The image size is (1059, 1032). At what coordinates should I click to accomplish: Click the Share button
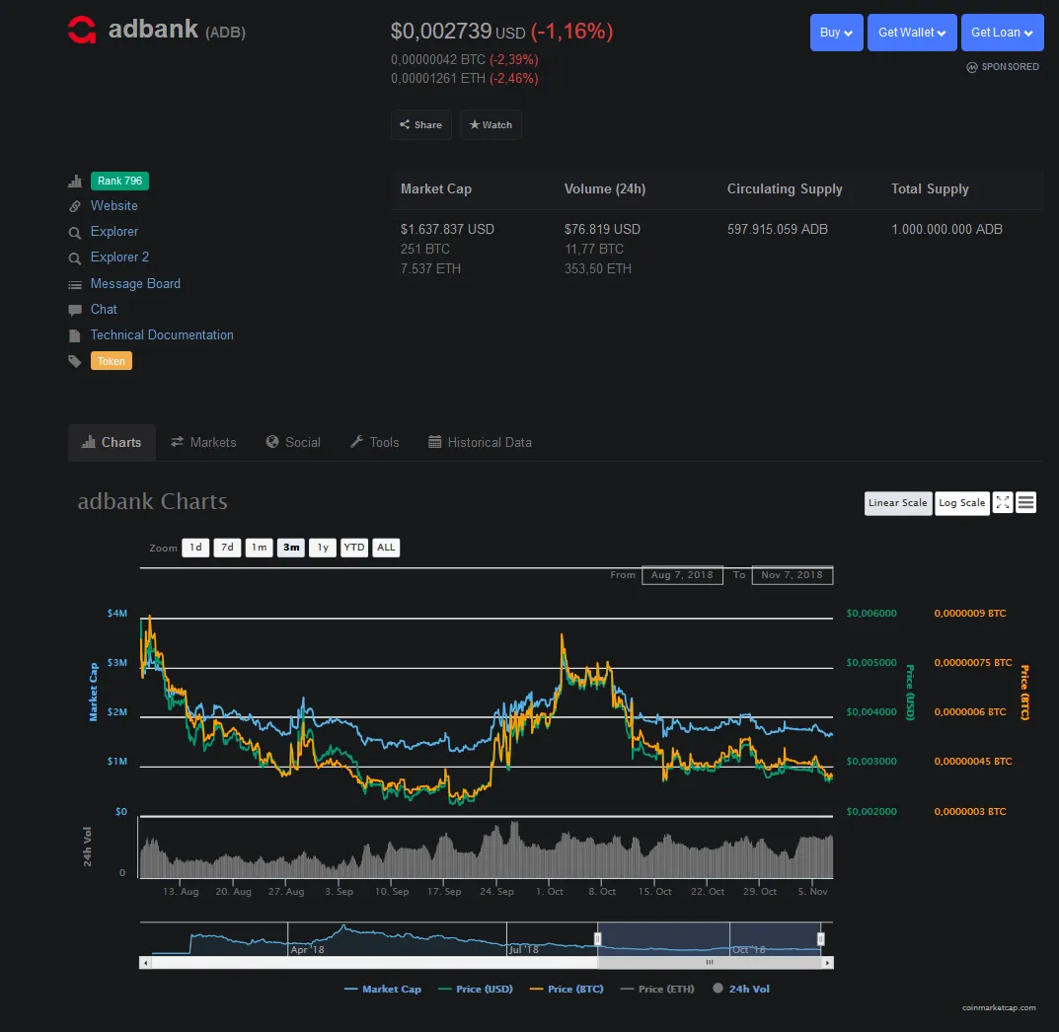point(420,125)
